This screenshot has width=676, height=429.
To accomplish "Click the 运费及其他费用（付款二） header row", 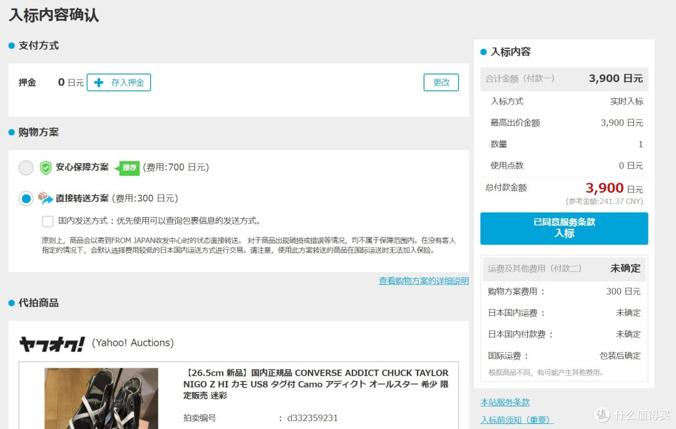I will click(x=564, y=268).
